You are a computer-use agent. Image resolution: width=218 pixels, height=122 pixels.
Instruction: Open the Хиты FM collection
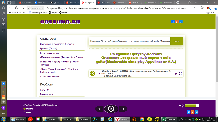tap(45, 90)
